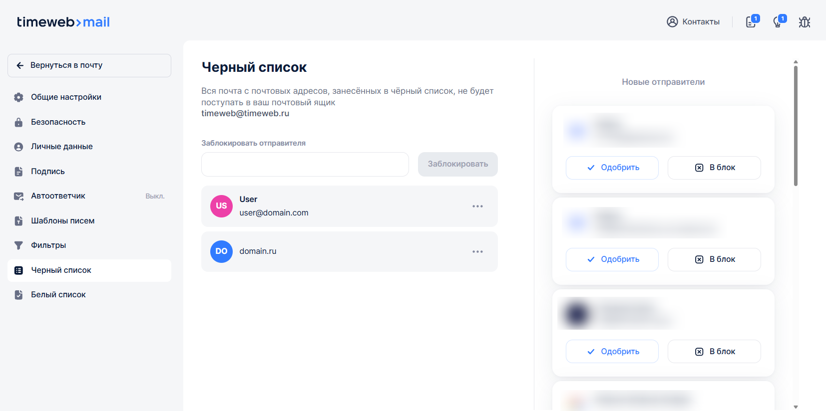Open the lightbulb ideas icon

[778, 22]
